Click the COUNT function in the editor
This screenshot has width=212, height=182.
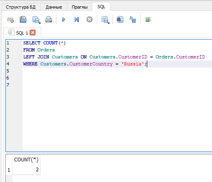pyautogui.click(x=50, y=43)
